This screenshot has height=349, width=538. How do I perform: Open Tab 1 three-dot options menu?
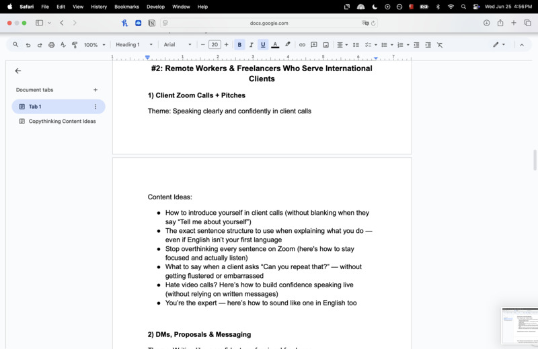pyautogui.click(x=95, y=107)
